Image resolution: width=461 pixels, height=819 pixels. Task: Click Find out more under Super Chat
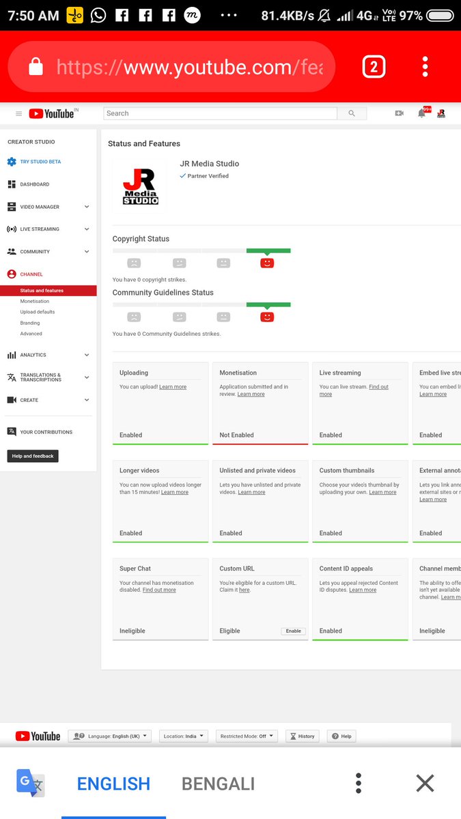pyautogui.click(x=159, y=590)
